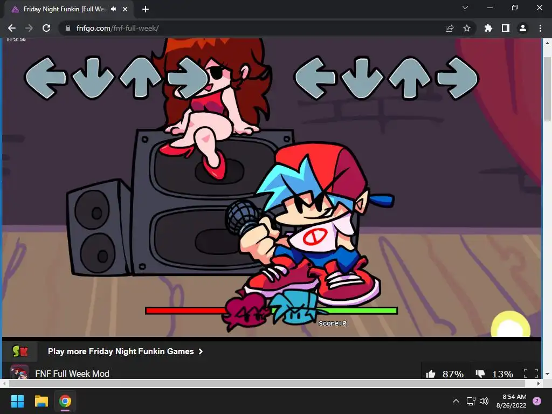Image resolution: width=552 pixels, height=414 pixels.
Task: Open the volume tray icon
Action: (x=484, y=401)
